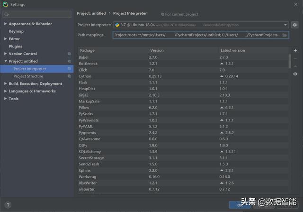Open Plugins settings page
Image resolution: width=303 pixels, height=212 pixels.
[x=15, y=46]
